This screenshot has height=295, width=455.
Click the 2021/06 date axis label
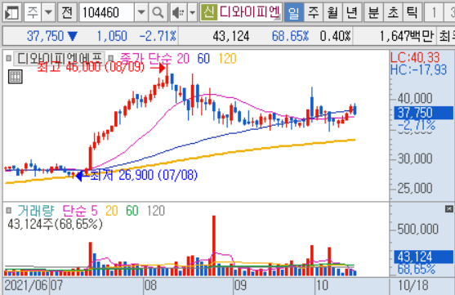pos(26,285)
